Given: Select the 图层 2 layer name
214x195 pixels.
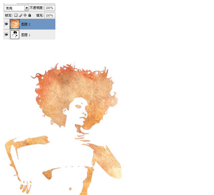Looking at the screenshot, I should [26, 24].
